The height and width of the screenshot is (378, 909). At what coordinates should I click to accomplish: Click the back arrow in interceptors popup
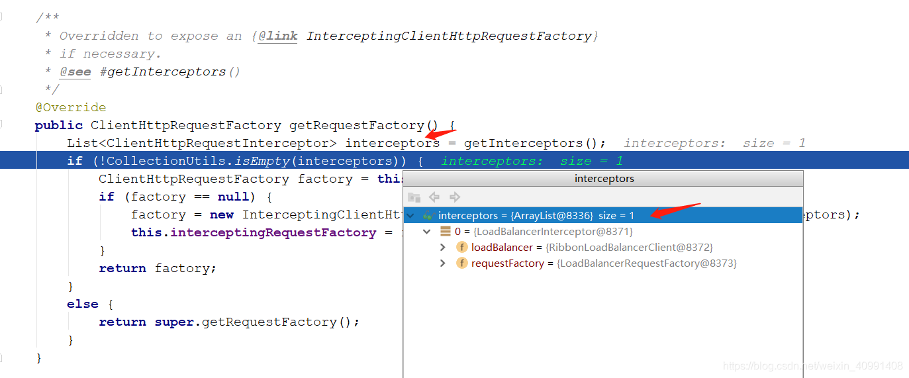click(434, 197)
